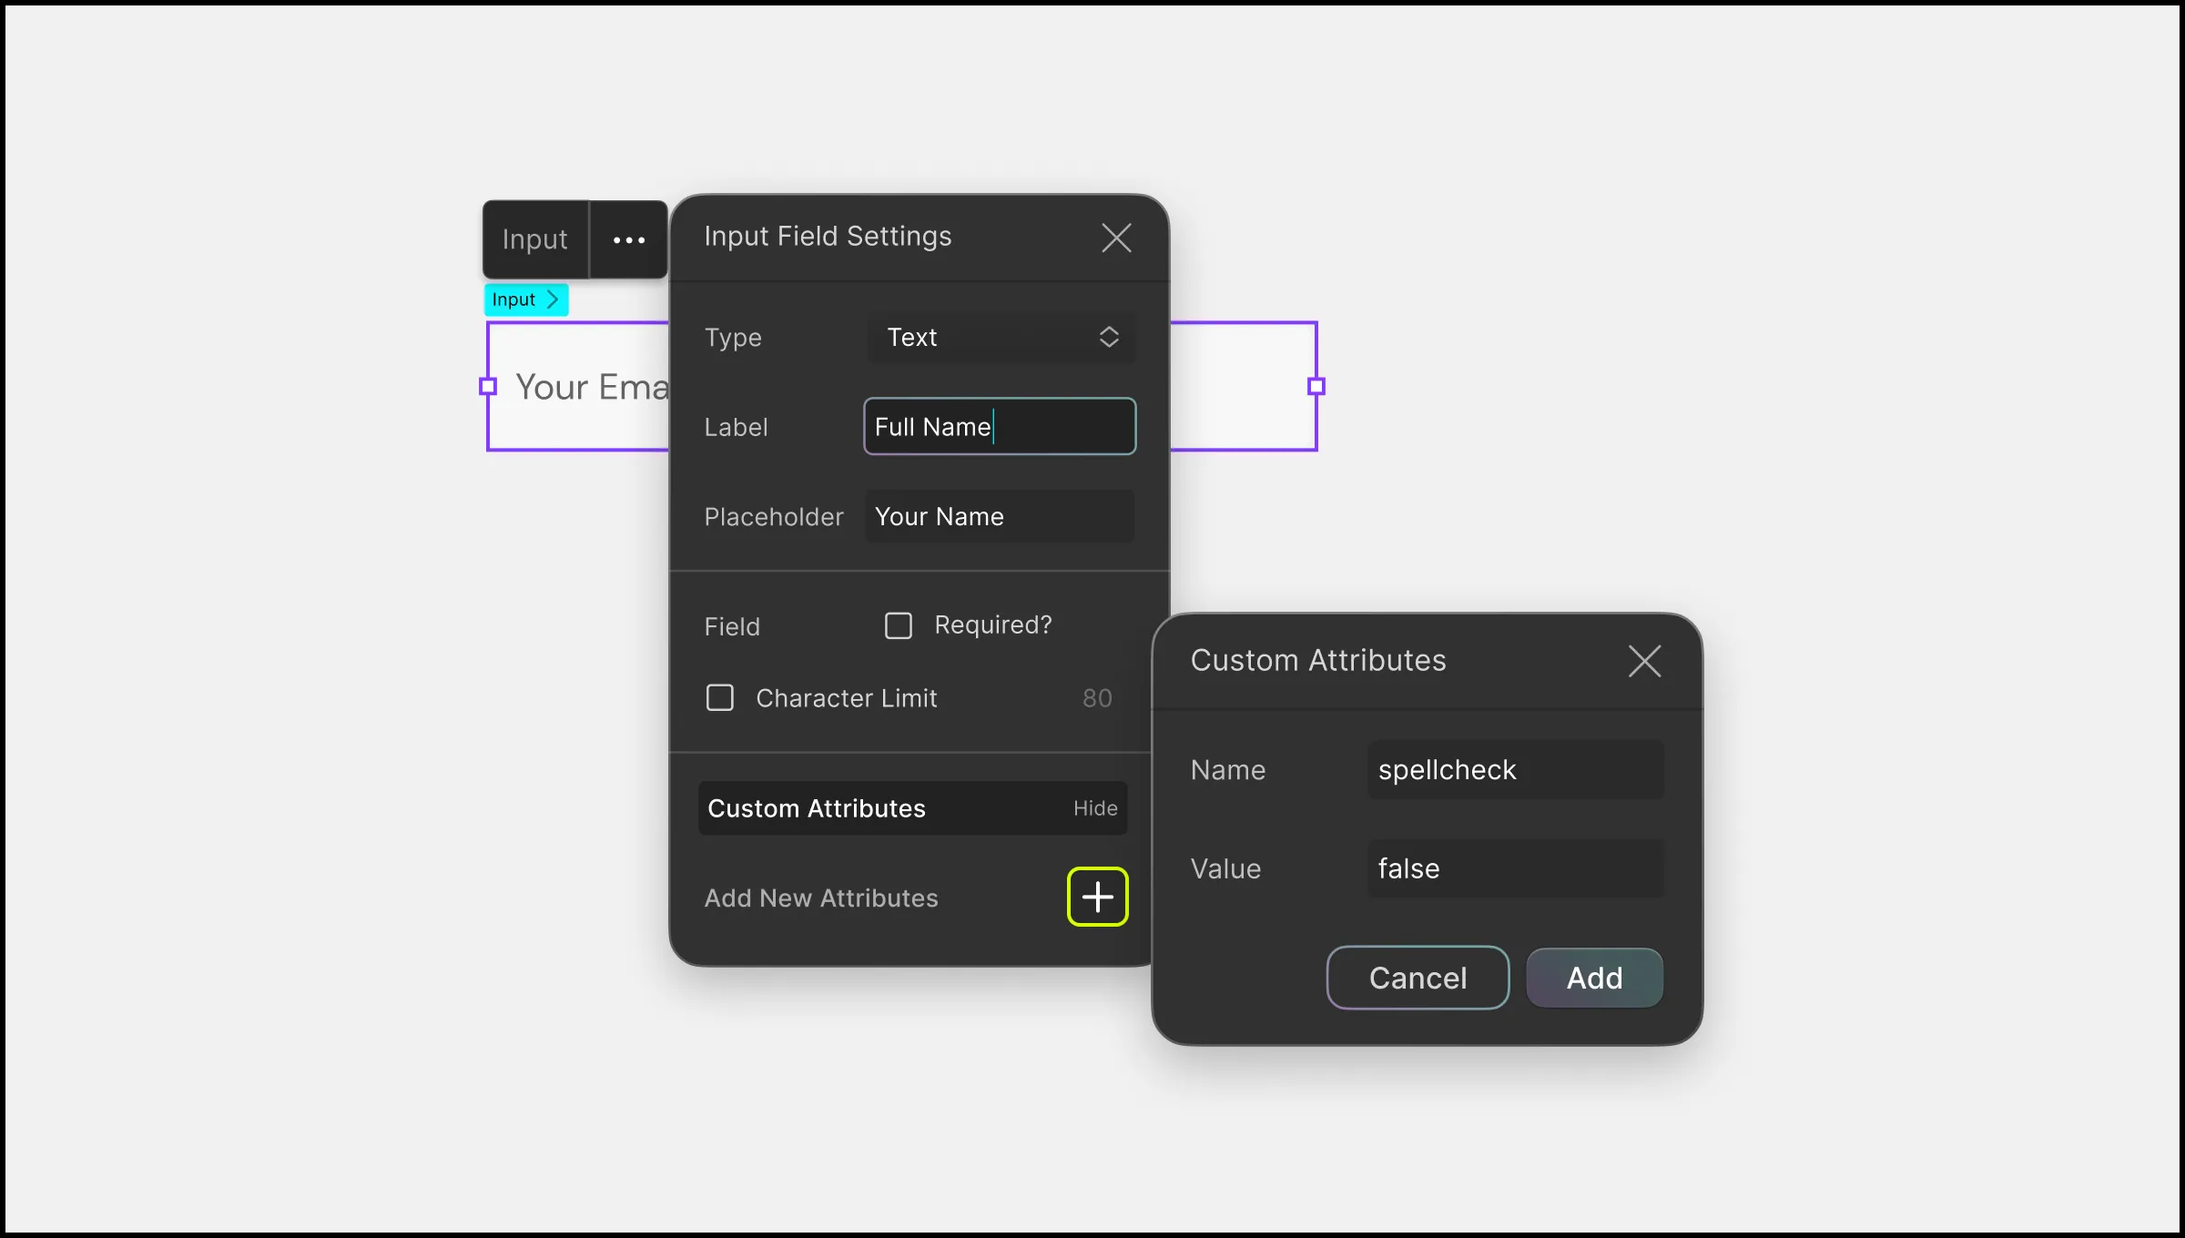The height and width of the screenshot is (1238, 2185).
Task: Click the Cancel button
Action: (x=1418, y=978)
